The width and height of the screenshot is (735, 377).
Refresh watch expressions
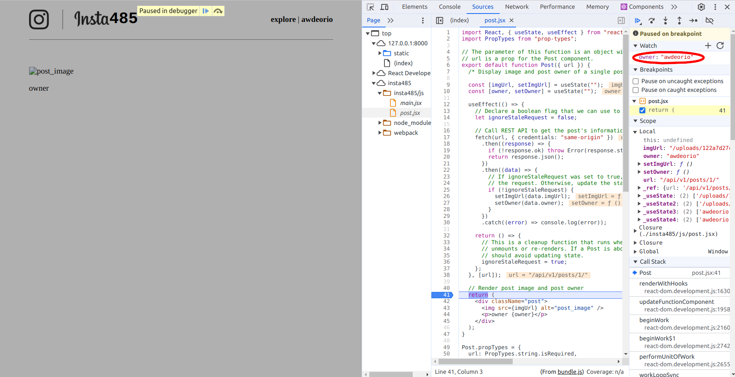pyautogui.click(x=720, y=46)
